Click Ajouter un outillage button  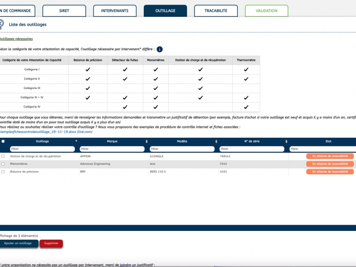pos(18,243)
